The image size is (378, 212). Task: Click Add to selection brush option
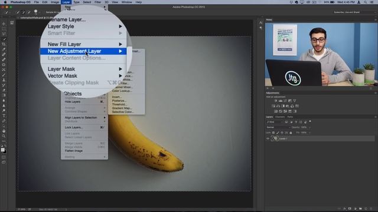pyautogui.click(x=24, y=12)
